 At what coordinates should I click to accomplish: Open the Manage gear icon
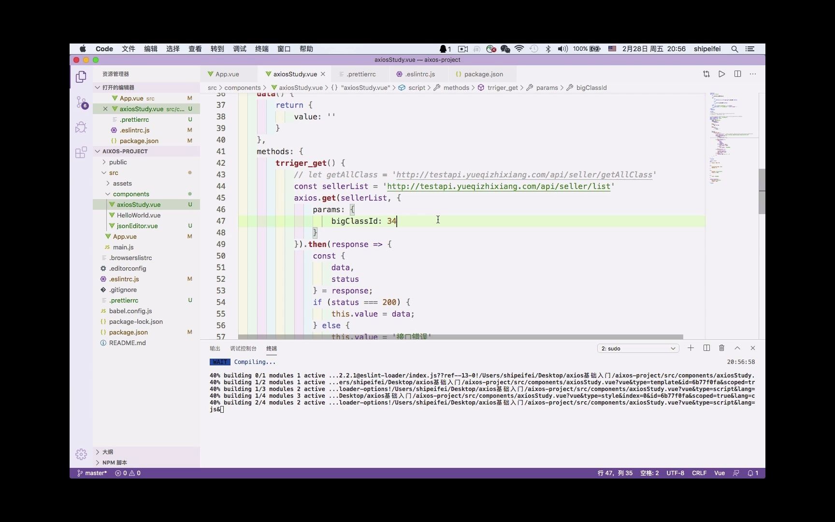[81, 454]
